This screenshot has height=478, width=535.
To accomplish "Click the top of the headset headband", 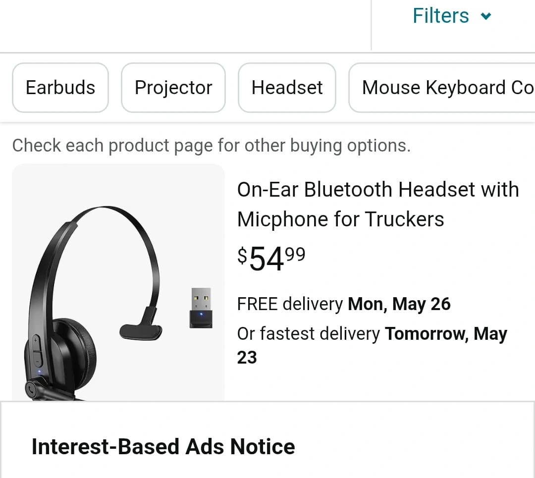I will [x=107, y=211].
